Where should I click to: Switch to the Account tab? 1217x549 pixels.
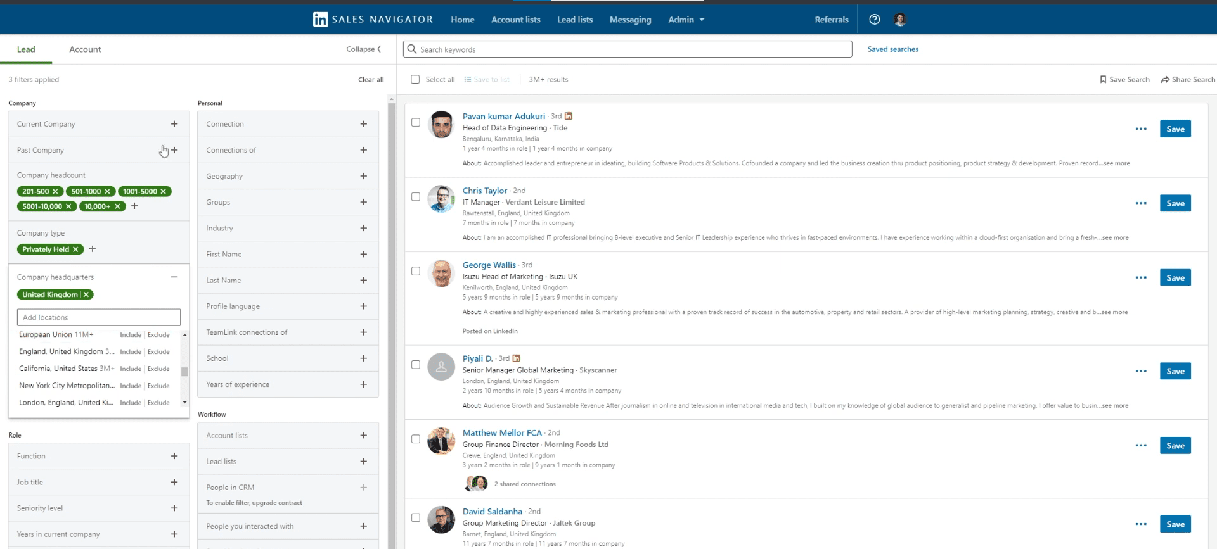(85, 49)
